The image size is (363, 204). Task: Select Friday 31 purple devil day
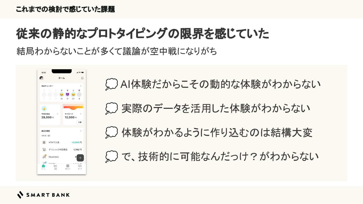tap(67, 94)
